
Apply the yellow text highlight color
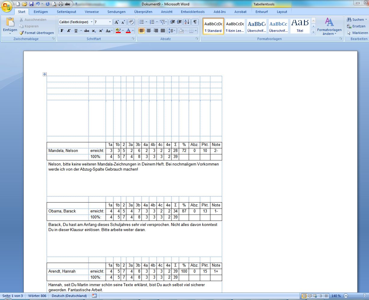118,31
